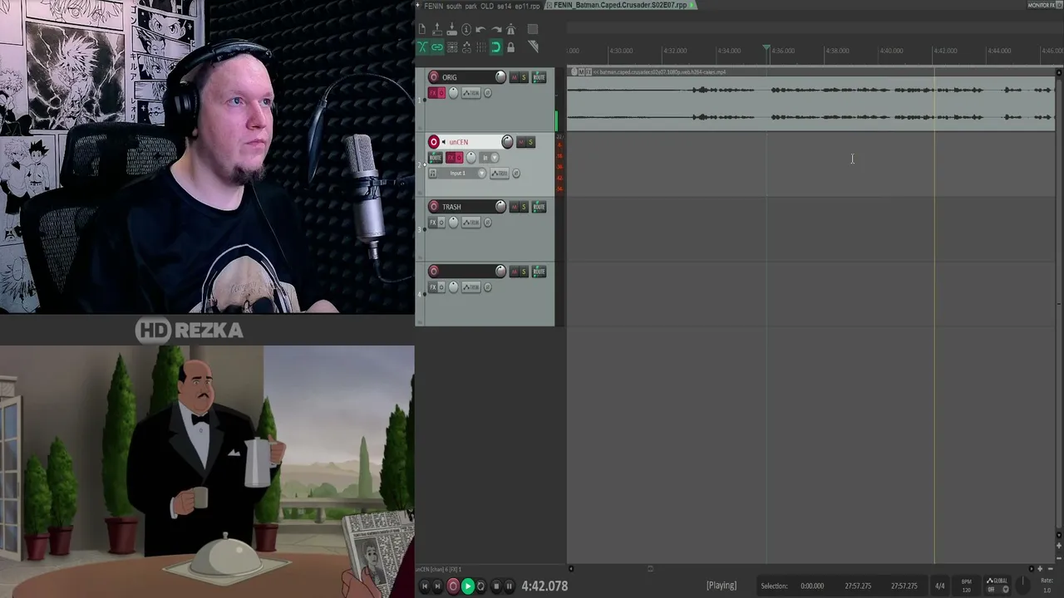1064x598 pixels.
Task: Open project settings info icon
Action: click(x=466, y=29)
